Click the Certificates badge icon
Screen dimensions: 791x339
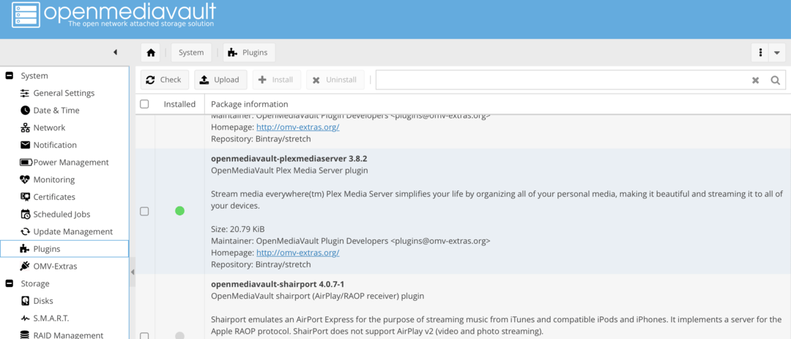(25, 197)
